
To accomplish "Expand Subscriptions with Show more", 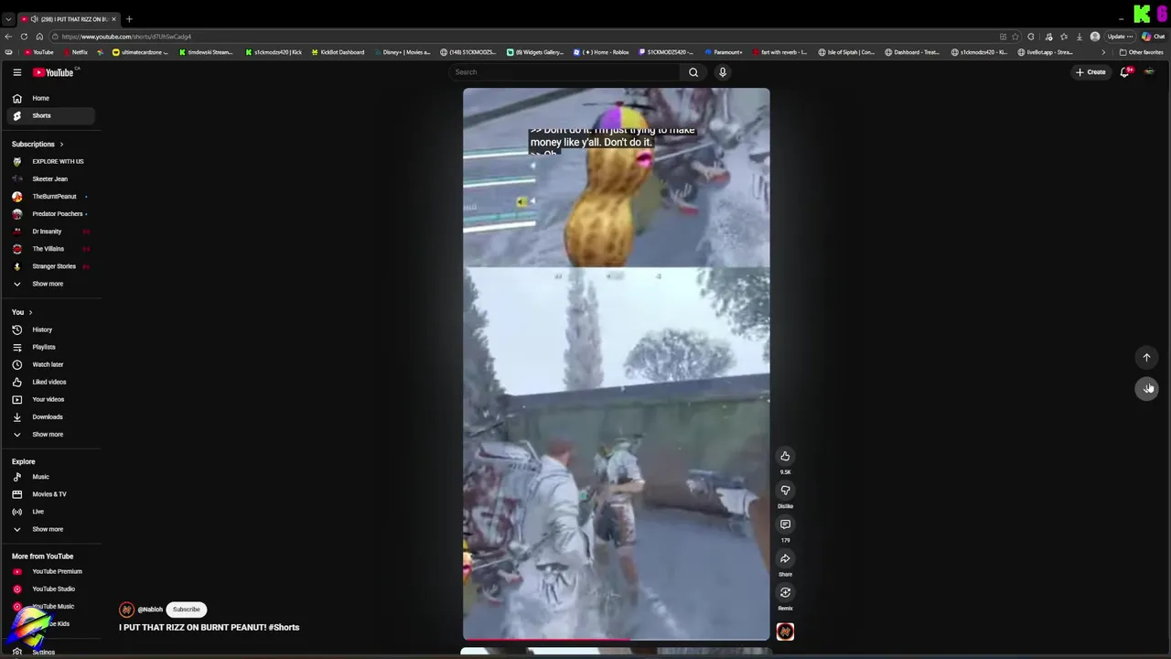I will coord(48,284).
